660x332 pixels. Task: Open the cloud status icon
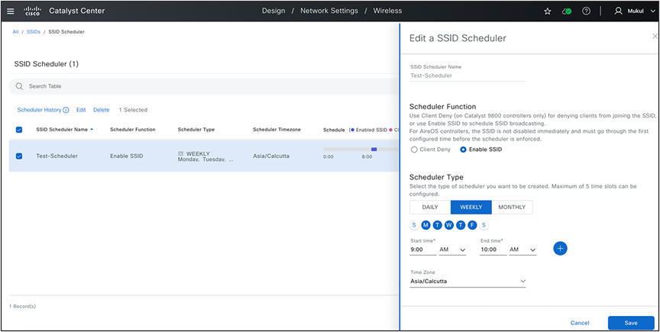click(x=567, y=11)
